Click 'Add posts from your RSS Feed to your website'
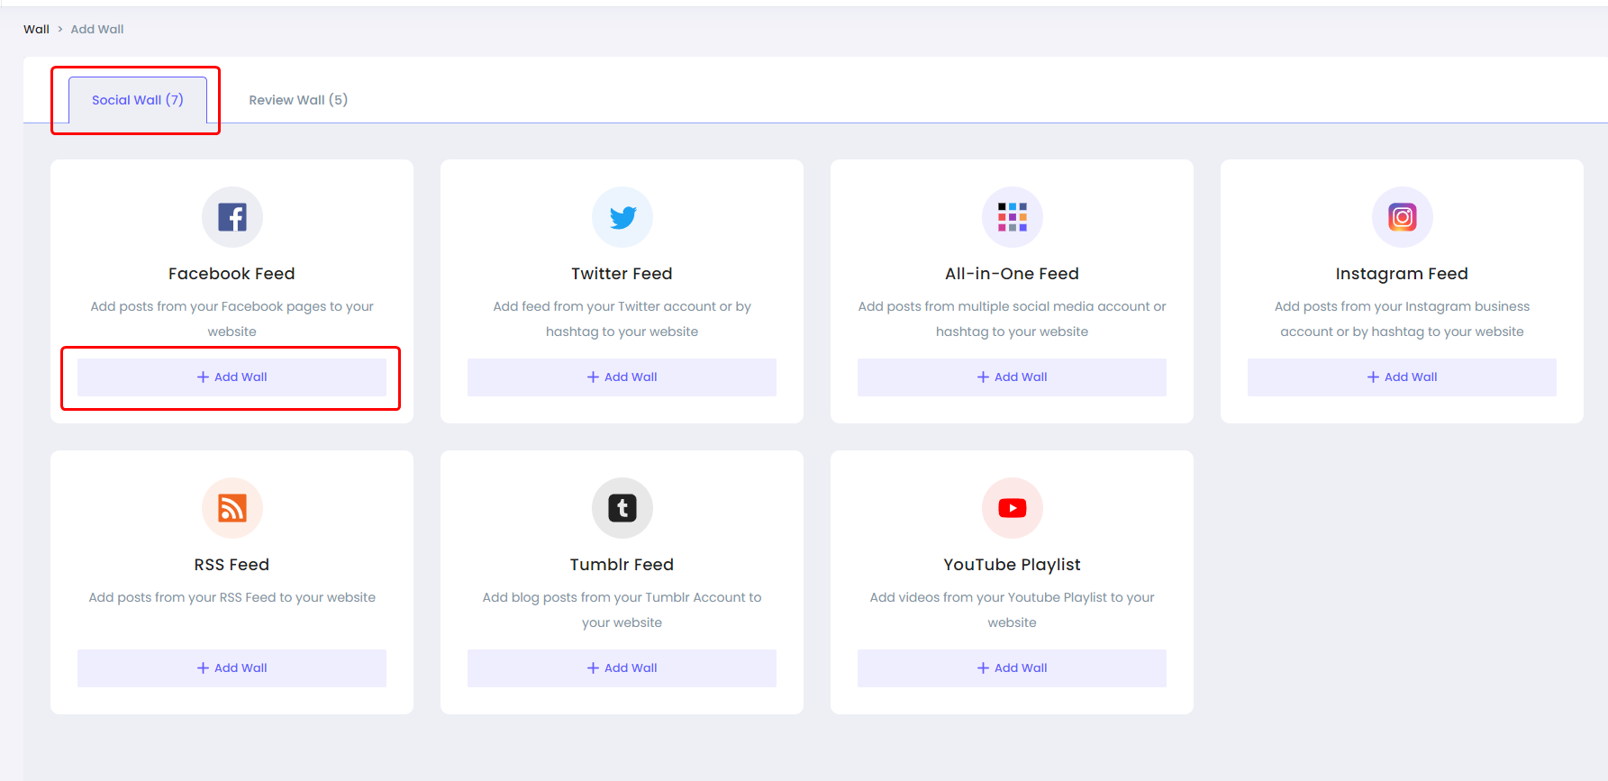The image size is (1608, 781). click(x=232, y=597)
